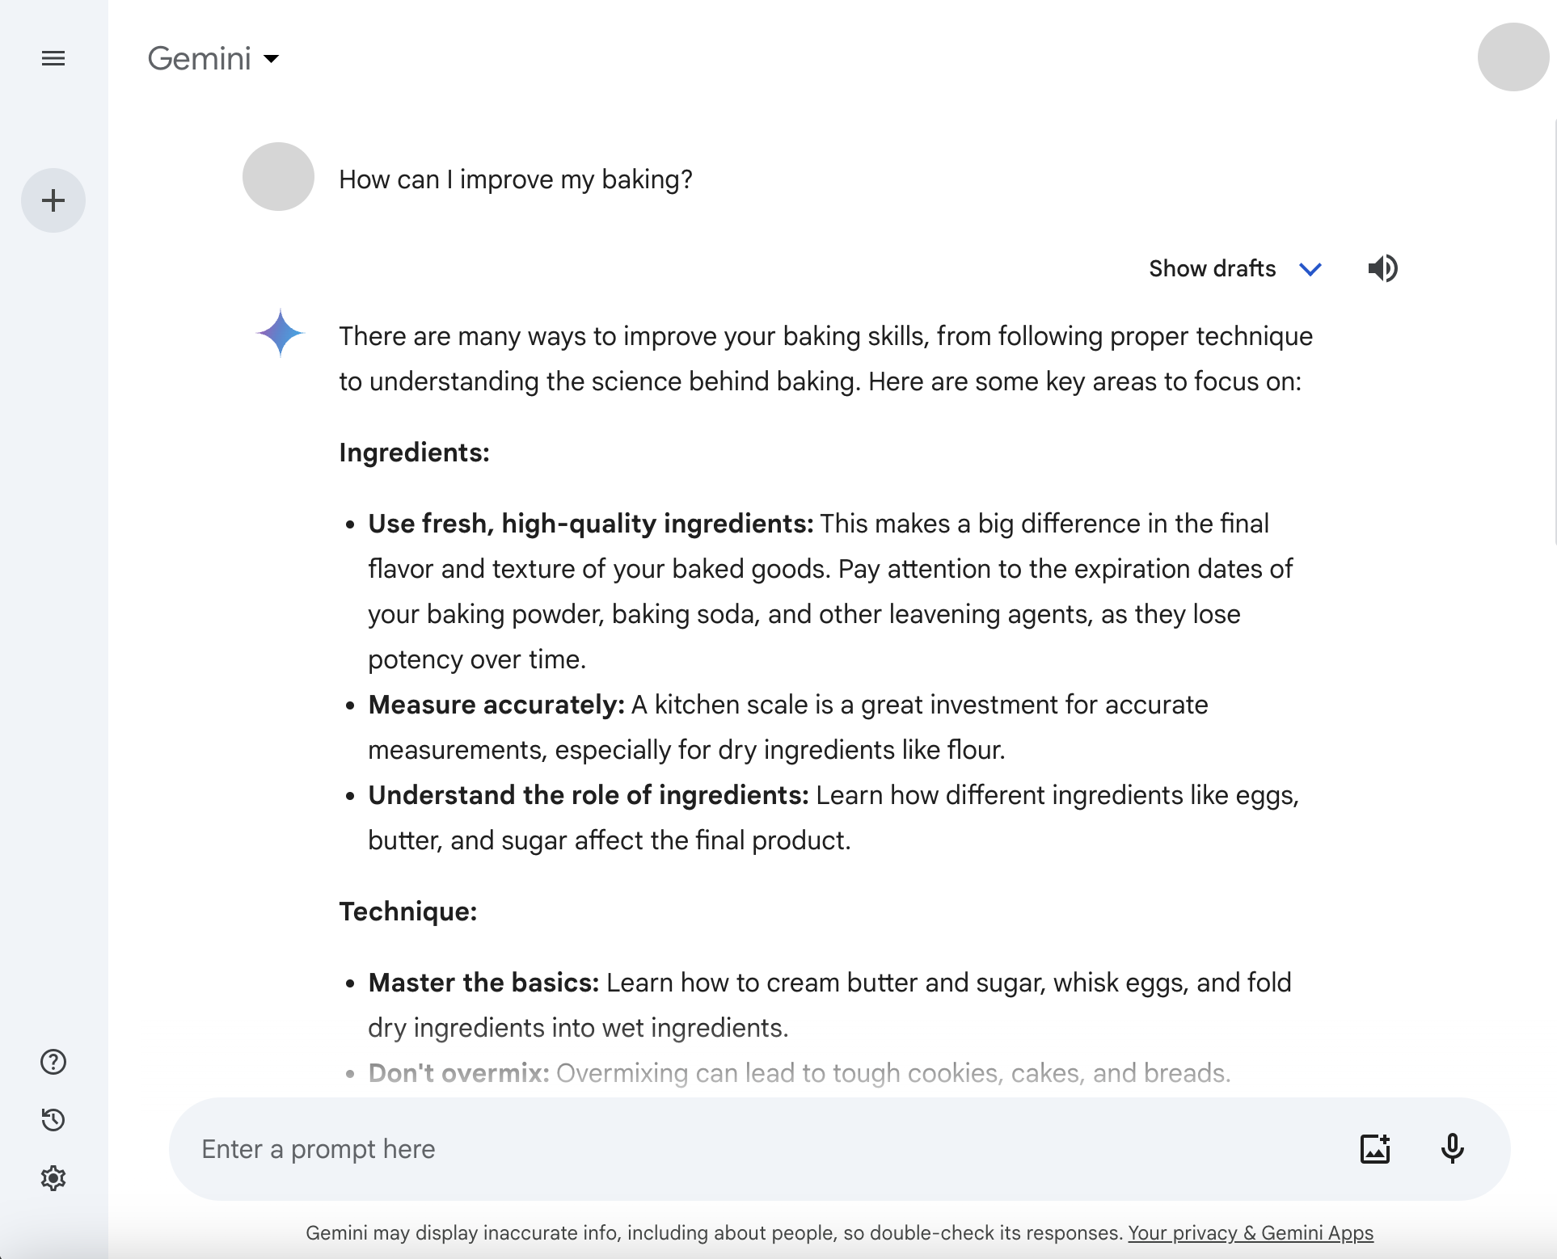Toggle Show drafts to view alternatives

[x=1234, y=268]
